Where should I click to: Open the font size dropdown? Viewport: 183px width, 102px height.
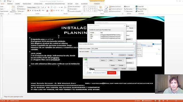click(x=41, y=7)
